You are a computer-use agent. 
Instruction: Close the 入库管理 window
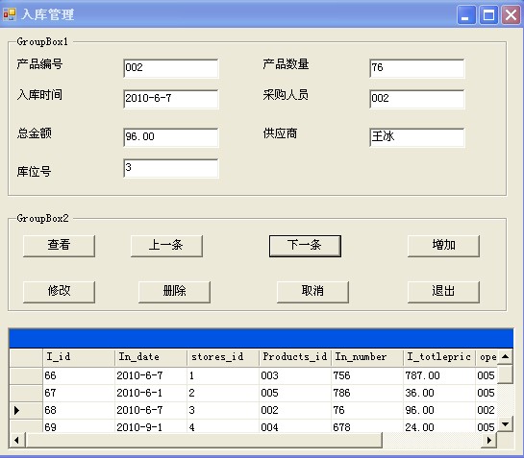click(511, 14)
